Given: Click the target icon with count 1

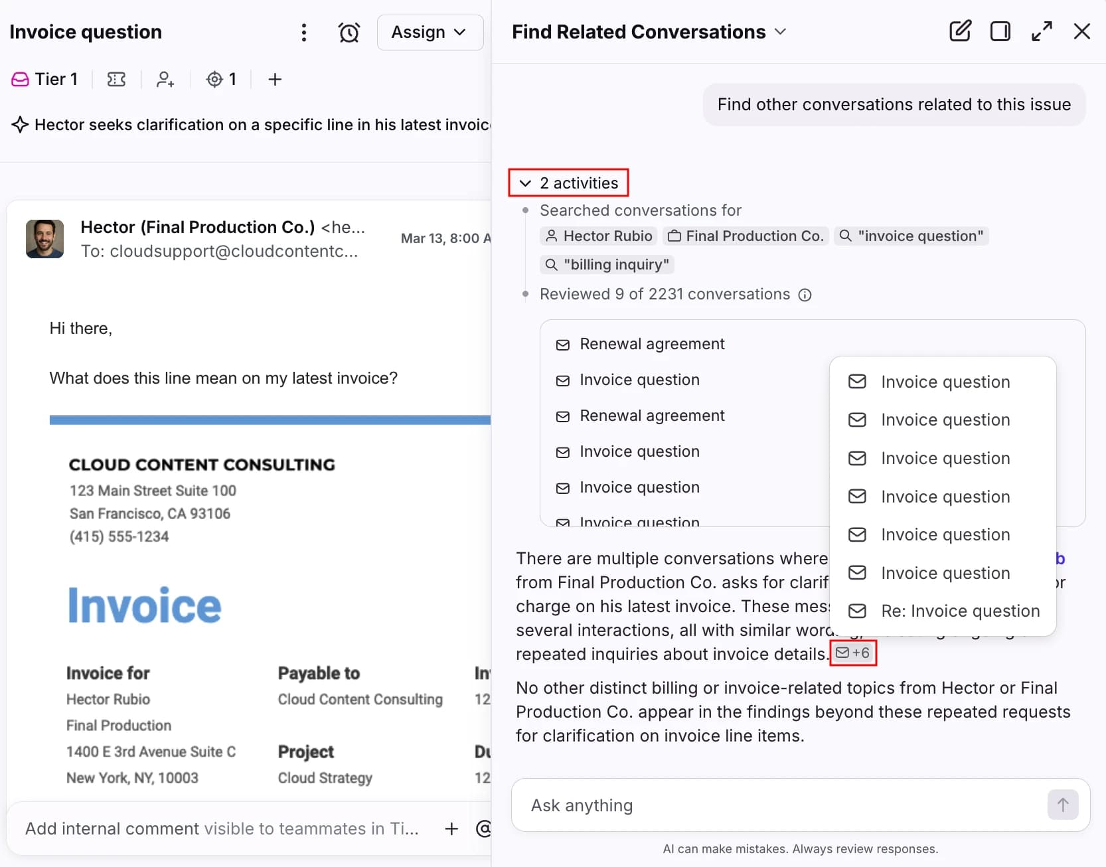Looking at the screenshot, I should [222, 80].
